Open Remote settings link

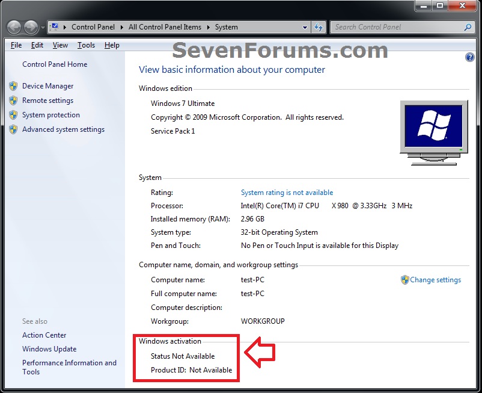click(x=47, y=101)
